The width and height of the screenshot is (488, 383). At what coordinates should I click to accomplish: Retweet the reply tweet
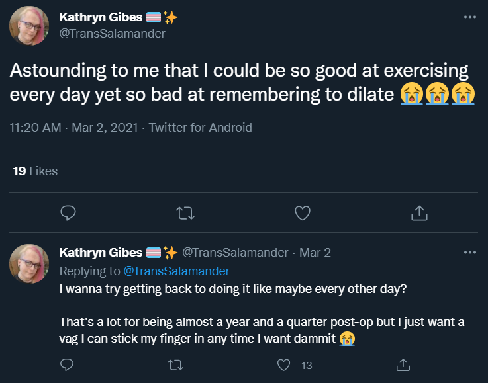click(175, 365)
